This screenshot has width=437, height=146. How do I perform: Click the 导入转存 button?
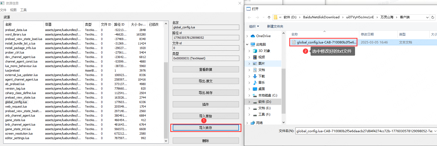tap(206, 128)
